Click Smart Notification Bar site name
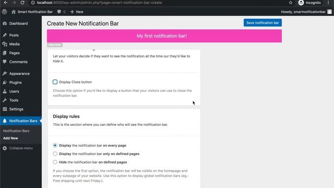Viewport: 334px width, 188px height. (35, 11)
